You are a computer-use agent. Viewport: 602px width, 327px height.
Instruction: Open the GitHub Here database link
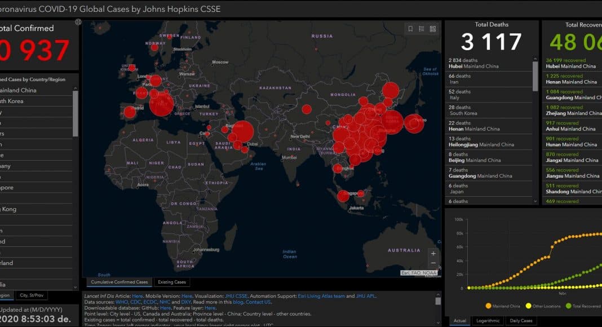(x=166, y=308)
